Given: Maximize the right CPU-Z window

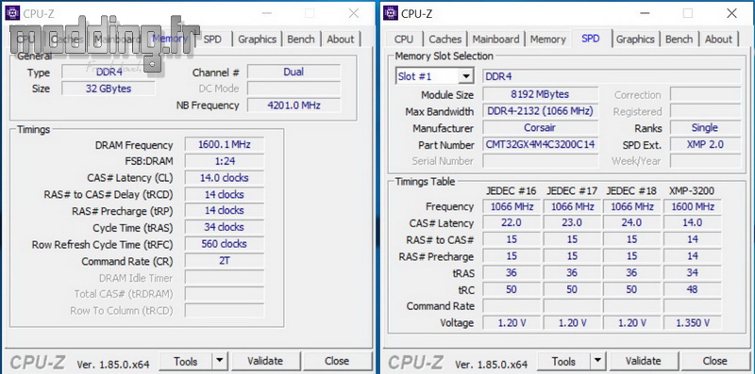Looking at the screenshot, I should [x=688, y=13].
